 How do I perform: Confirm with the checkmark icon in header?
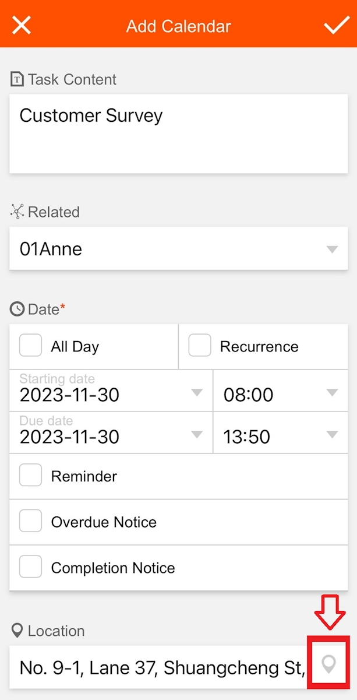336,26
